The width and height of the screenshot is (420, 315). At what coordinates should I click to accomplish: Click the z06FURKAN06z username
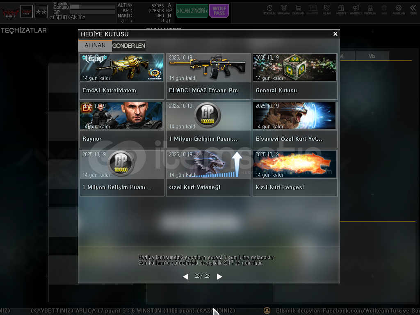(x=68, y=18)
